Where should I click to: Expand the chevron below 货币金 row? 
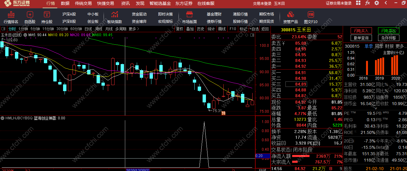pyautogui.click(x=375, y=108)
